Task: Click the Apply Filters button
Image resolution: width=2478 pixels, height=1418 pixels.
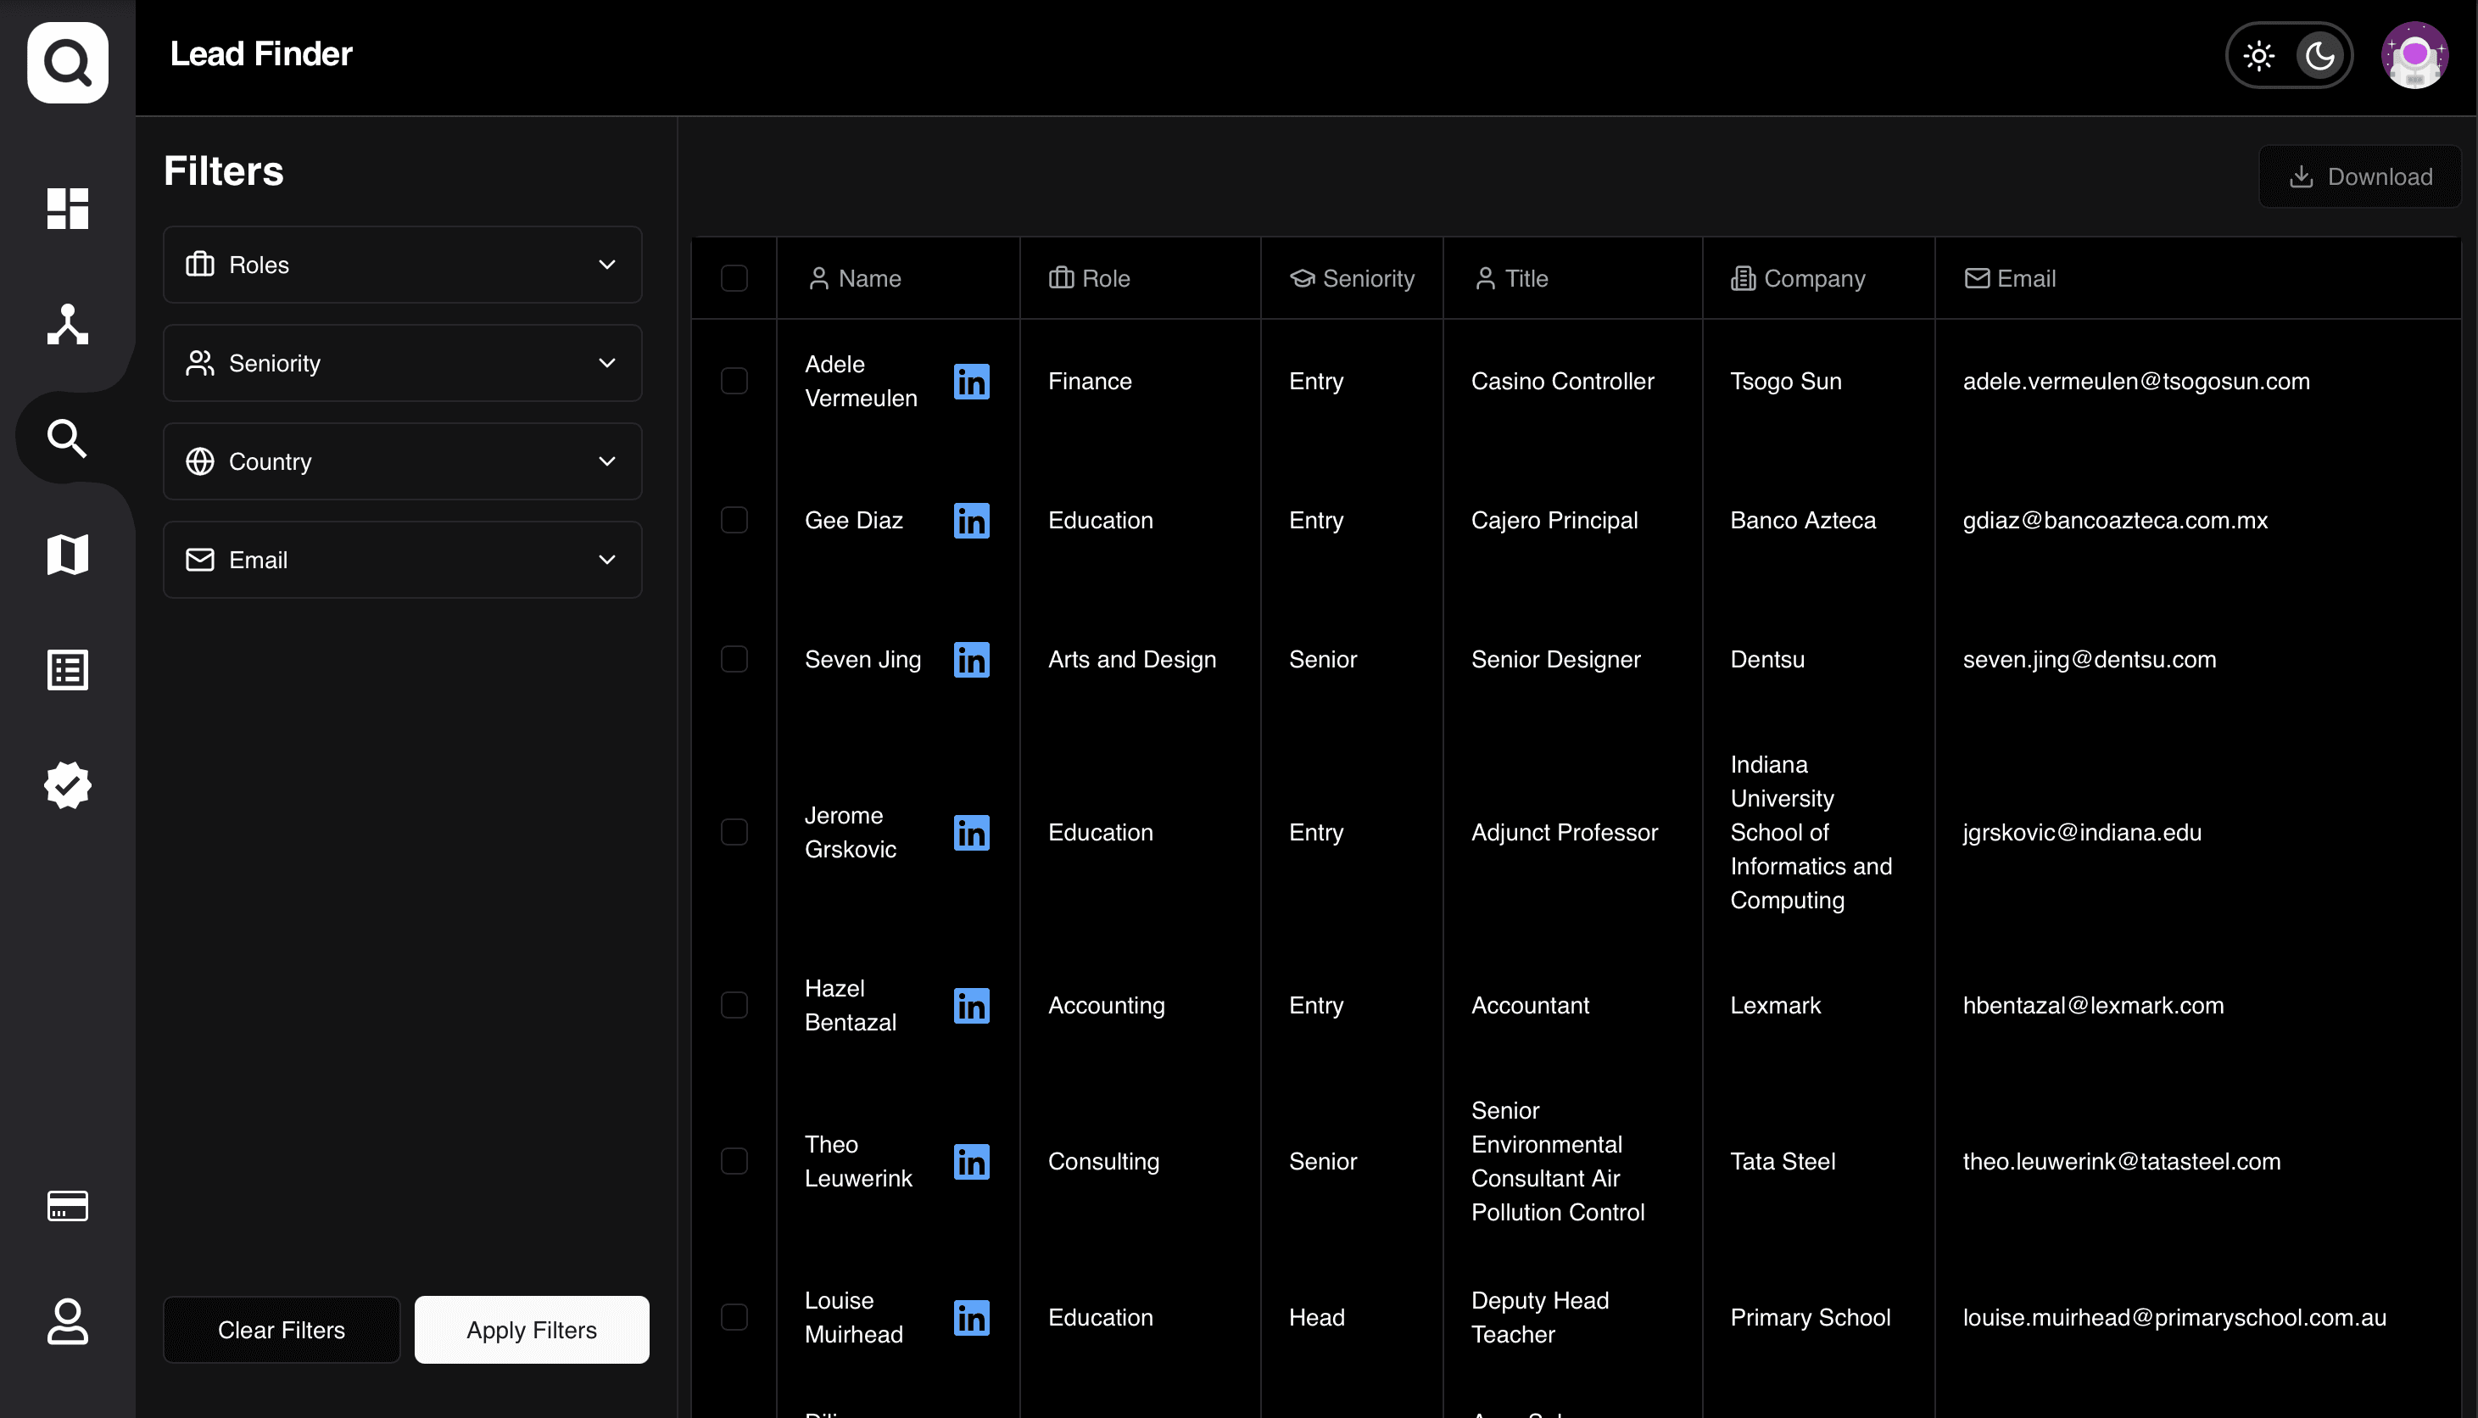Action: 532,1330
